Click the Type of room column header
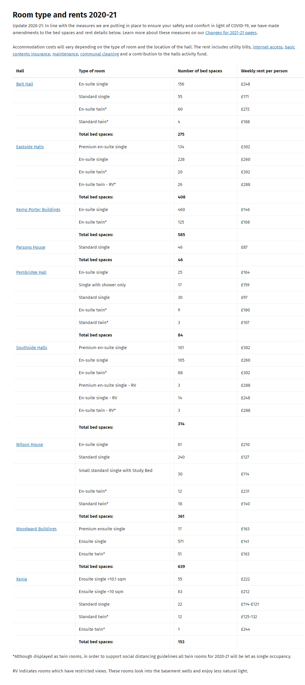The width and height of the screenshot is (305, 685). pyautogui.click(x=92, y=71)
